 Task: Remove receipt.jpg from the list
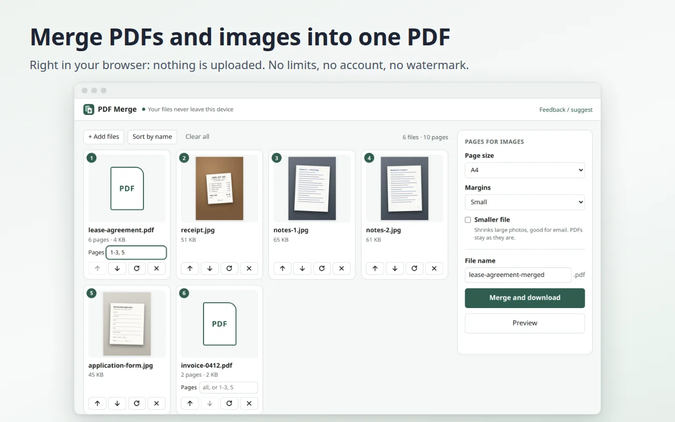coord(249,268)
